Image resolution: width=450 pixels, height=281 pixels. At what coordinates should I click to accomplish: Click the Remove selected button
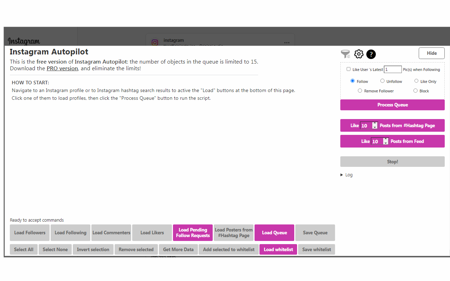pos(136,249)
